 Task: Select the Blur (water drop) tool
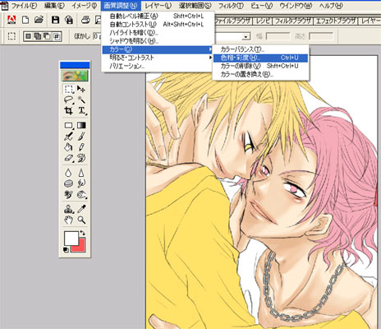point(69,173)
